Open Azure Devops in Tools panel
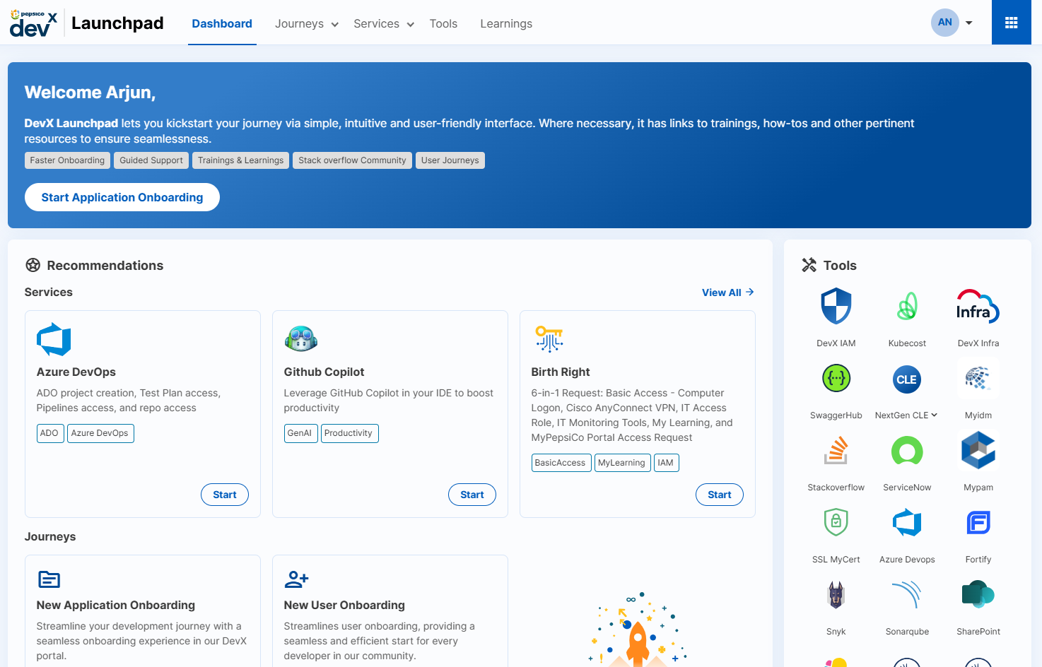Screen dimensions: 1042x667 click(907, 523)
